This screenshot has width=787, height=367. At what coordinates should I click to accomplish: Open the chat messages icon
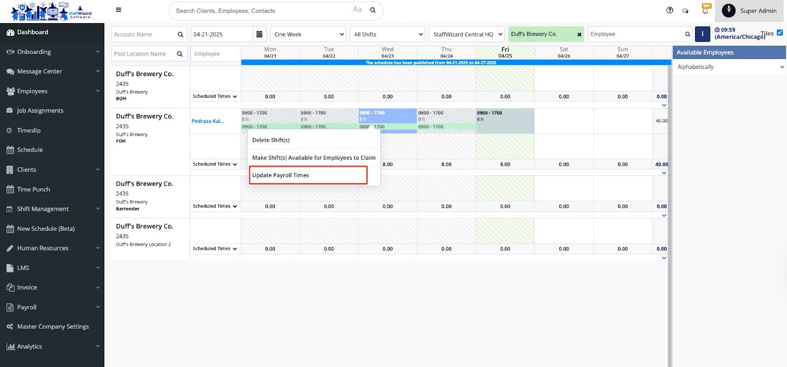point(685,11)
